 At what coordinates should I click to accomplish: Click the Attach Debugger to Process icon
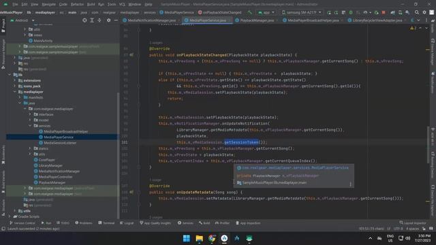[376, 12]
